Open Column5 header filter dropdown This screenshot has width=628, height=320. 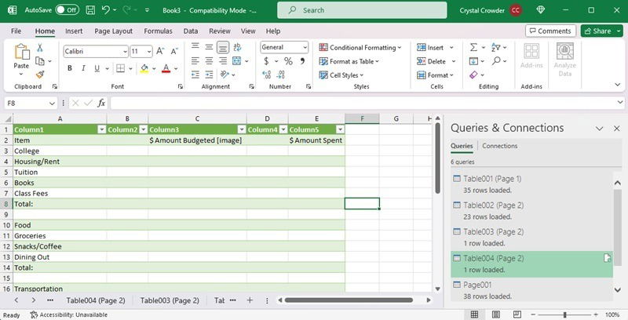(340, 129)
